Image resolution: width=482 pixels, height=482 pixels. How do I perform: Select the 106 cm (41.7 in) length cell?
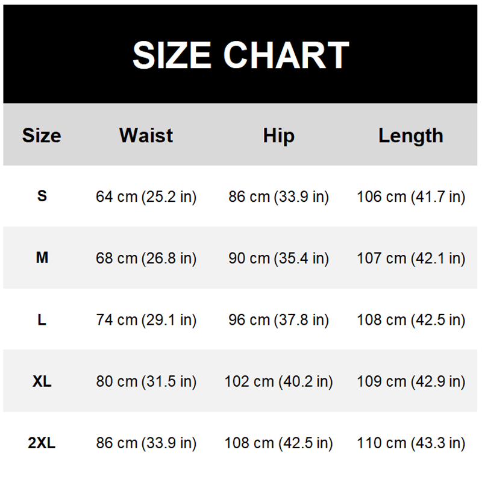pyautogui.click(x=411, y=197)
